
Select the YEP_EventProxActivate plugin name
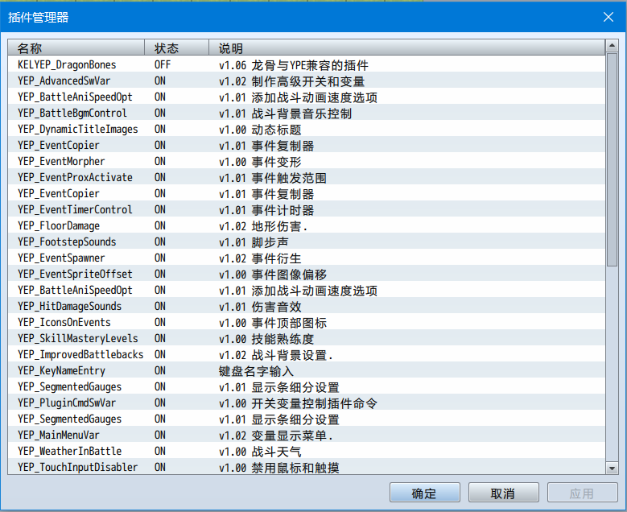tap(75, 177)
